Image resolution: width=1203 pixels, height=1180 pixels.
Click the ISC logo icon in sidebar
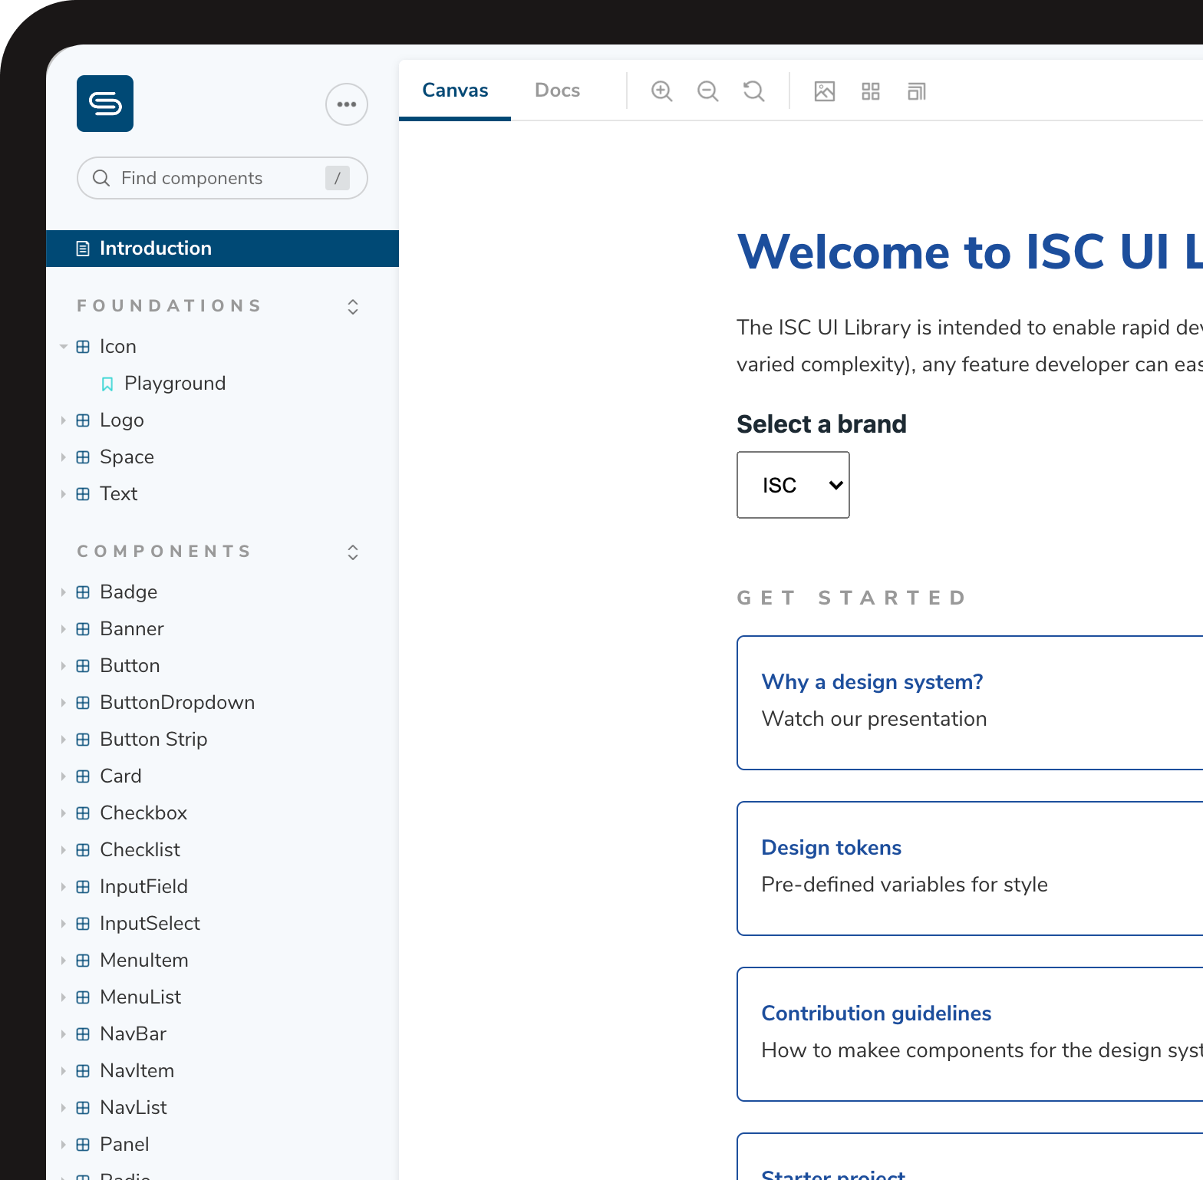coord(105,104)
